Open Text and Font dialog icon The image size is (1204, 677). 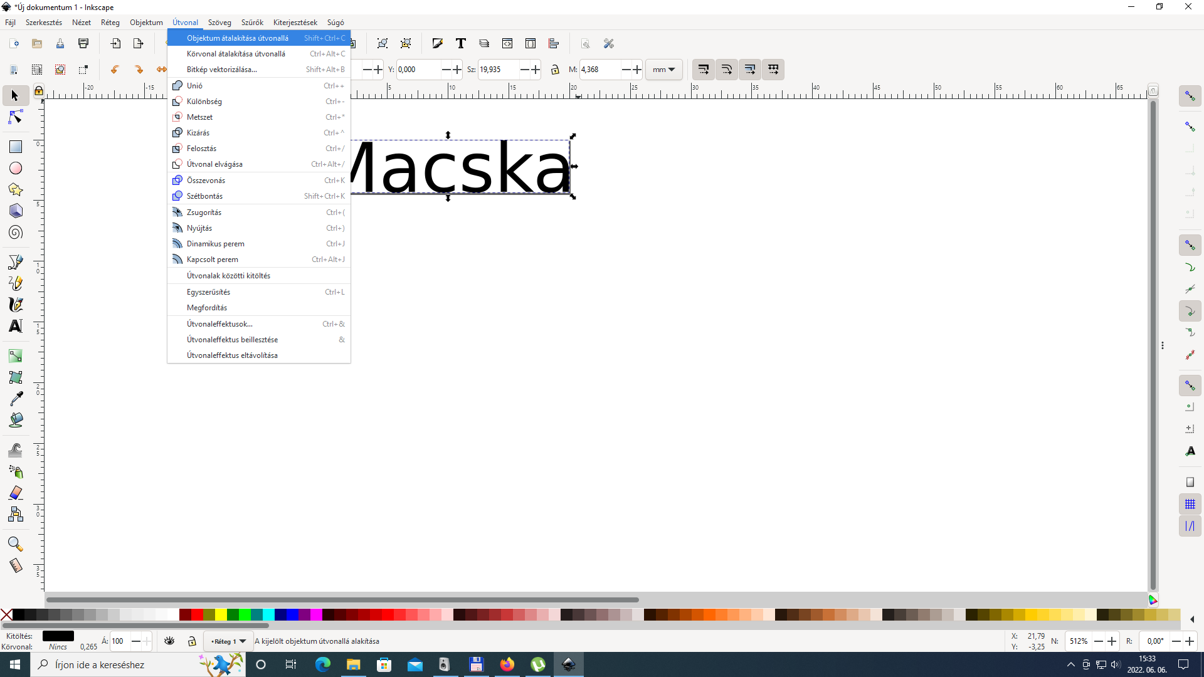click(x=461, y=43)
